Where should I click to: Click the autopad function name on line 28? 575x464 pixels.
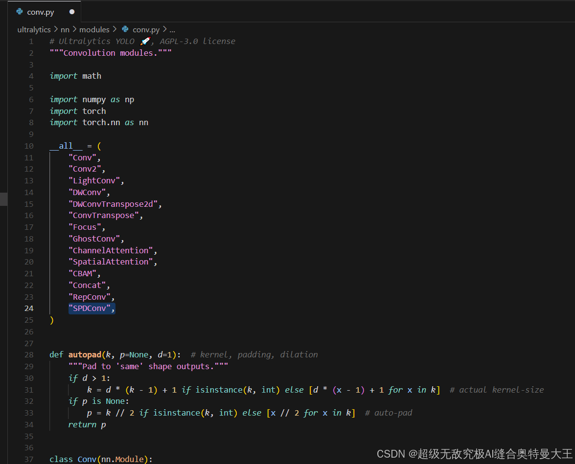(84, 354)
